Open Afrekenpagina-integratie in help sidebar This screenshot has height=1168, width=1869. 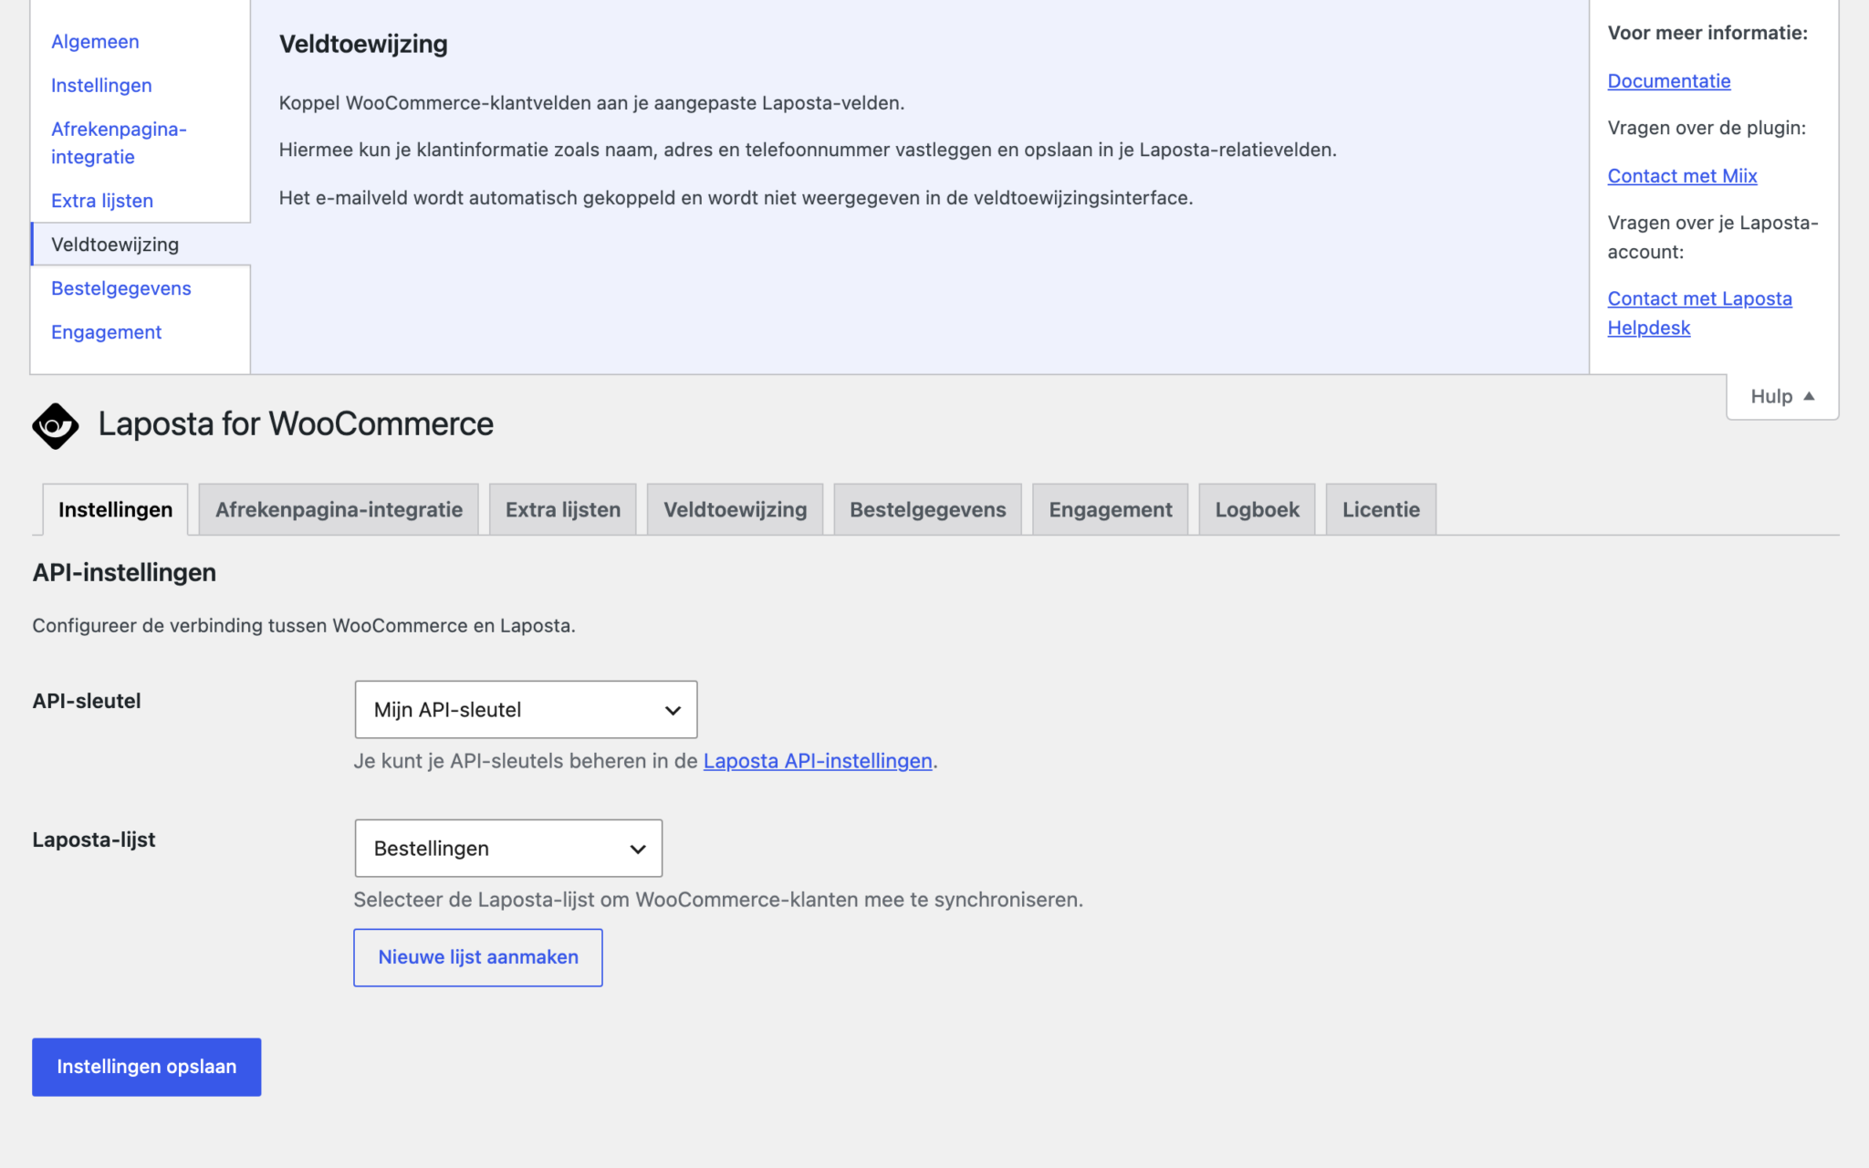(119, 143)
